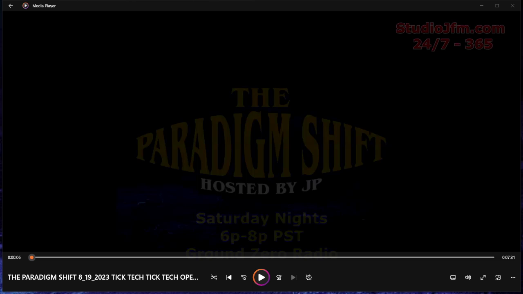Click the total duration 0:07:31
This screenshot has height=294, width=523.
click(x=509, y=258)
